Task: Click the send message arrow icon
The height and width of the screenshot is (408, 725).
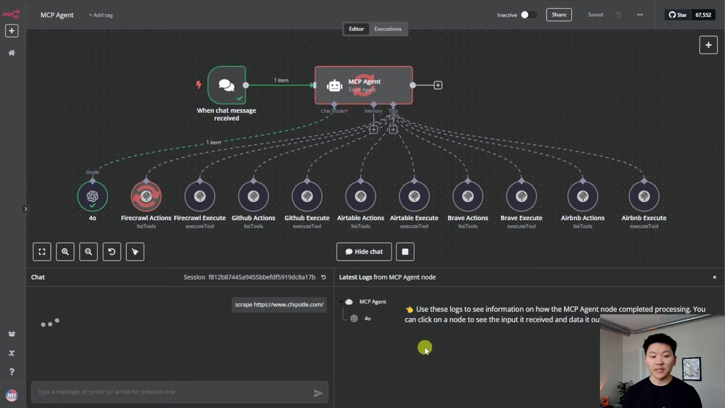Action: pyautogui.click(x=318, y=393)
